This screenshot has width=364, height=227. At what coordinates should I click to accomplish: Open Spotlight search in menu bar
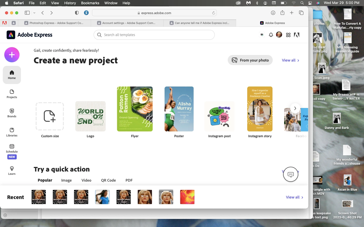coord(302,3)
